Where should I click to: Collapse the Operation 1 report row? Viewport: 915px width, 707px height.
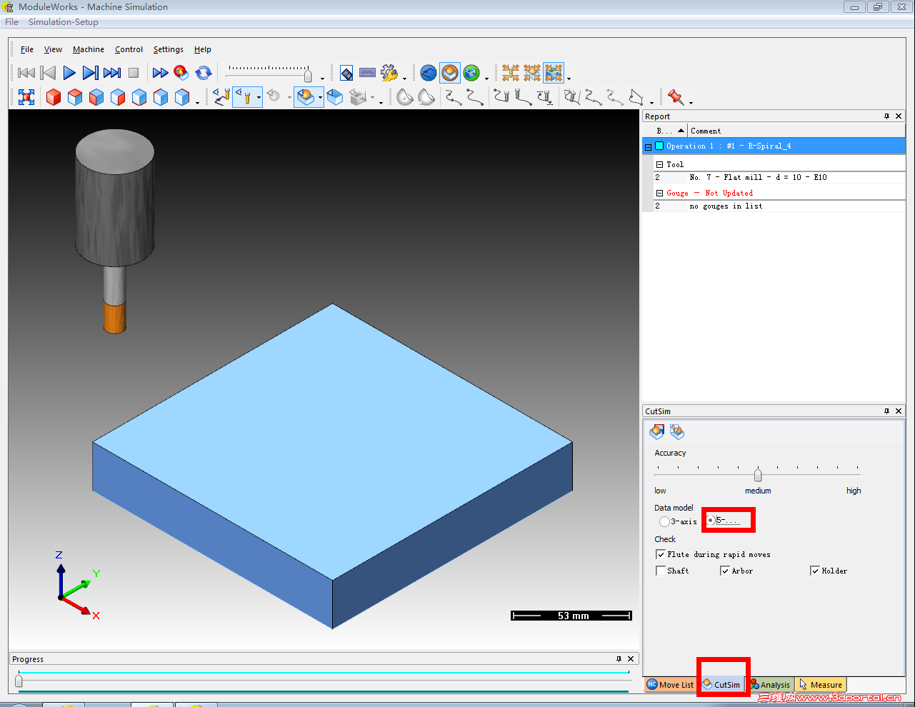point(648,147)
